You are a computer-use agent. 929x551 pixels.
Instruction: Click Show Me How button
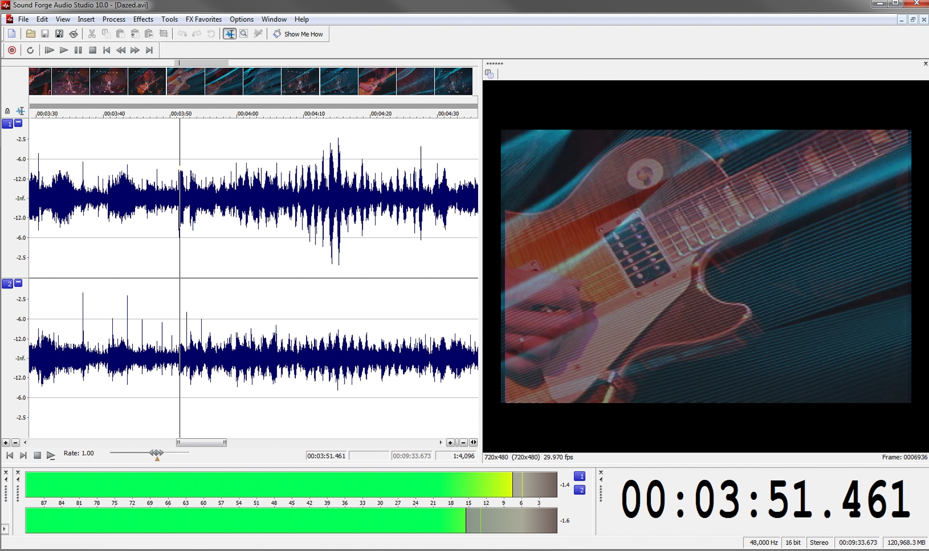(298, 33)
